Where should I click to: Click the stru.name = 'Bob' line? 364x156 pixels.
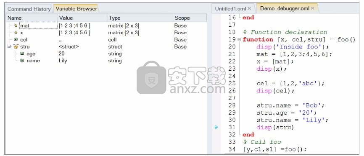[290, 105]
